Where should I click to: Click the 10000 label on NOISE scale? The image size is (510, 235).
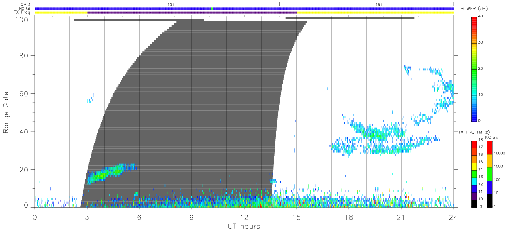click(499, 153)
